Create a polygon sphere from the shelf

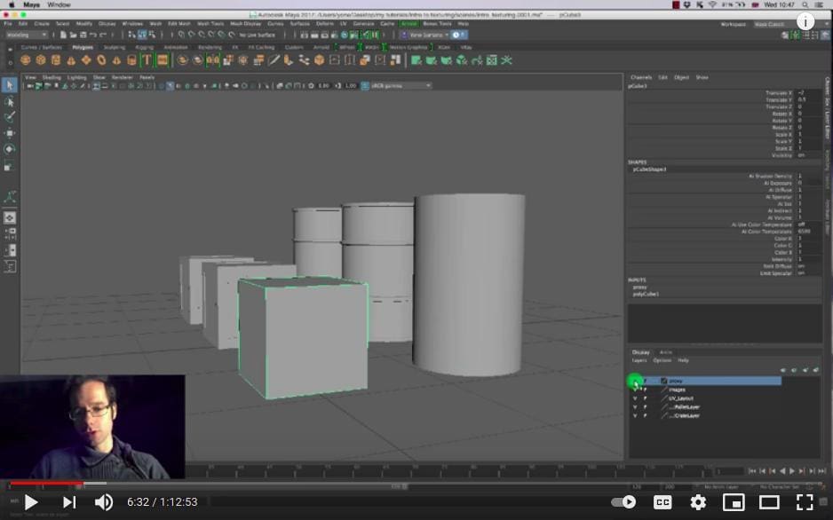[x=25, y=60]
